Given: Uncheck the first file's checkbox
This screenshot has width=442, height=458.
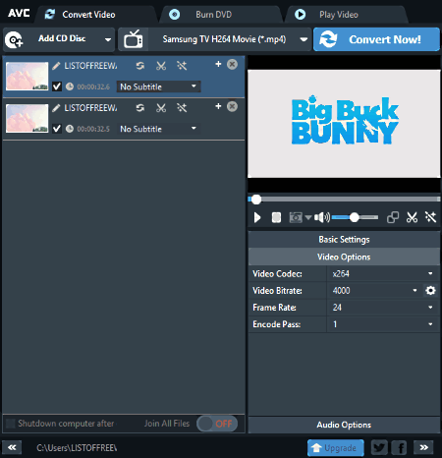Looking at the screenshot, I should coord(57,86).
